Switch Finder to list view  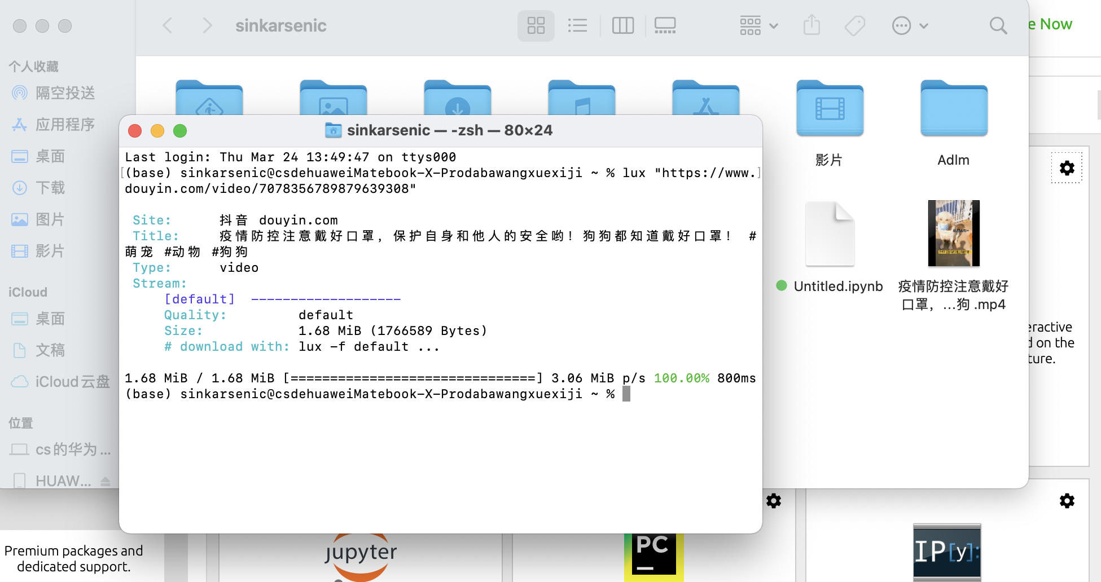coord(577,25)
